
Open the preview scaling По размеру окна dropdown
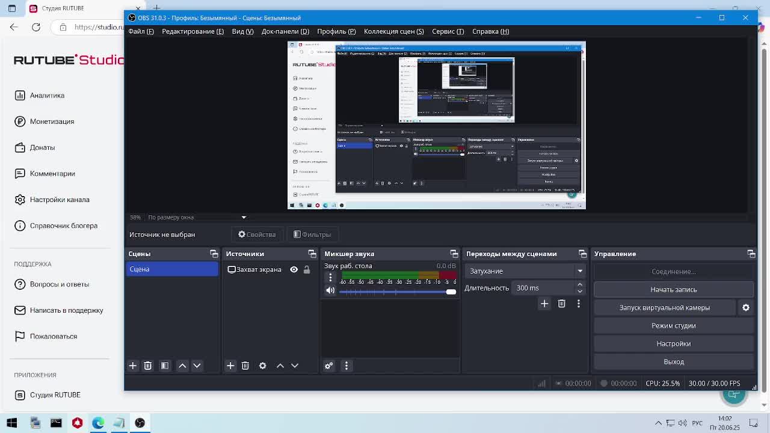tap(197, 217)
